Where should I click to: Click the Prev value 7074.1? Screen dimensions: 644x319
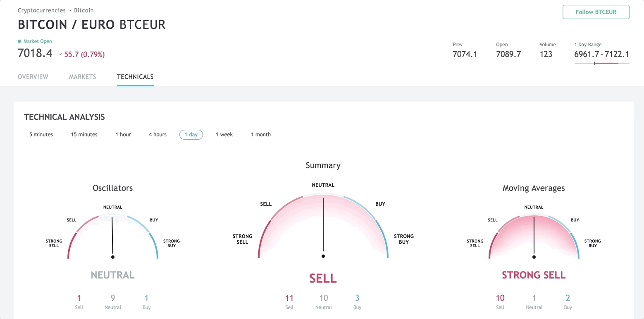[x=465, y=54]
